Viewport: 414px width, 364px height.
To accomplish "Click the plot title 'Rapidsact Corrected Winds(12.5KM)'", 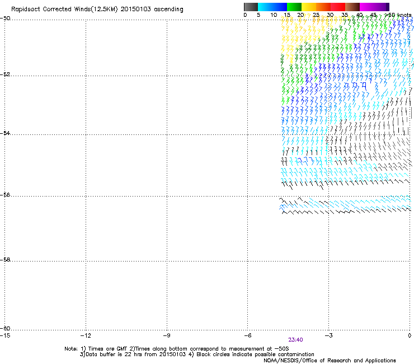I will (64, 10).
